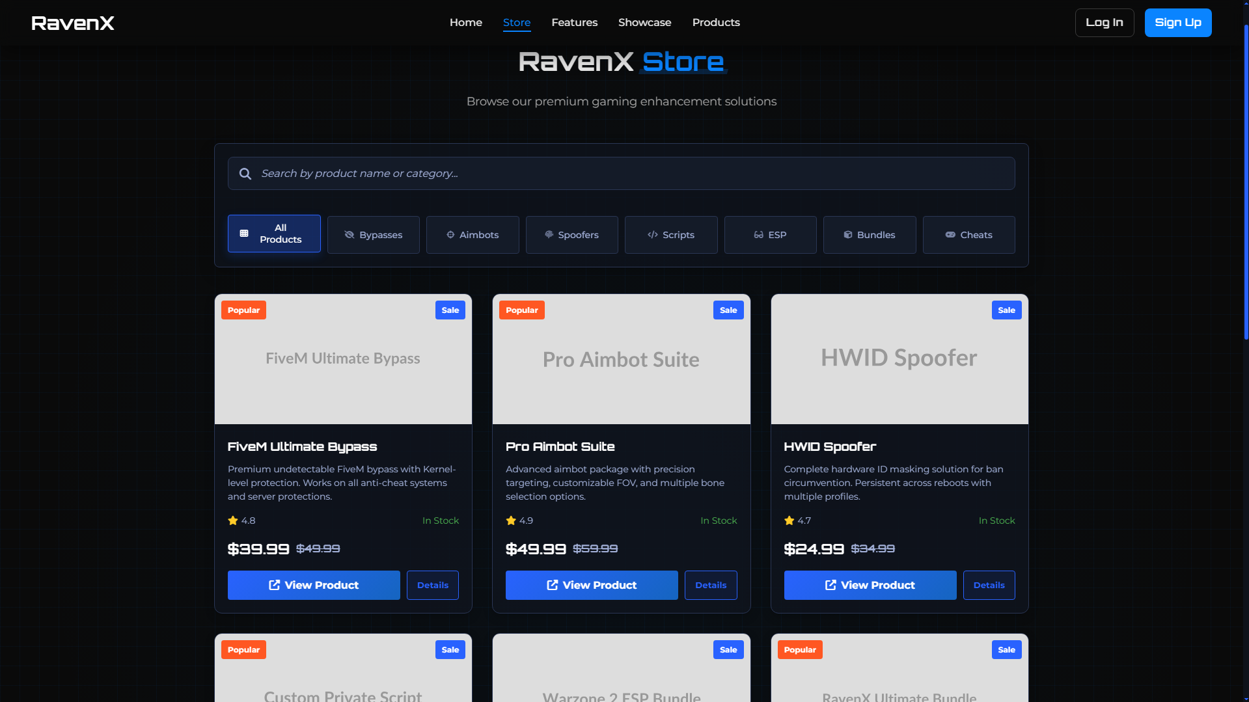
Task: Filter by ESP category
Action: click(x=771, y=235)
